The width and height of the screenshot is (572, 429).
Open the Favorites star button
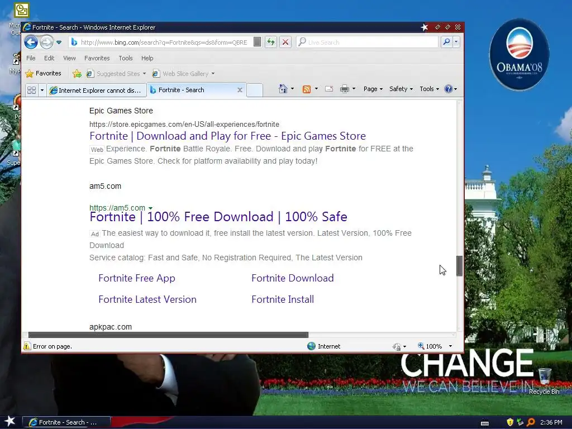[43, 73]
